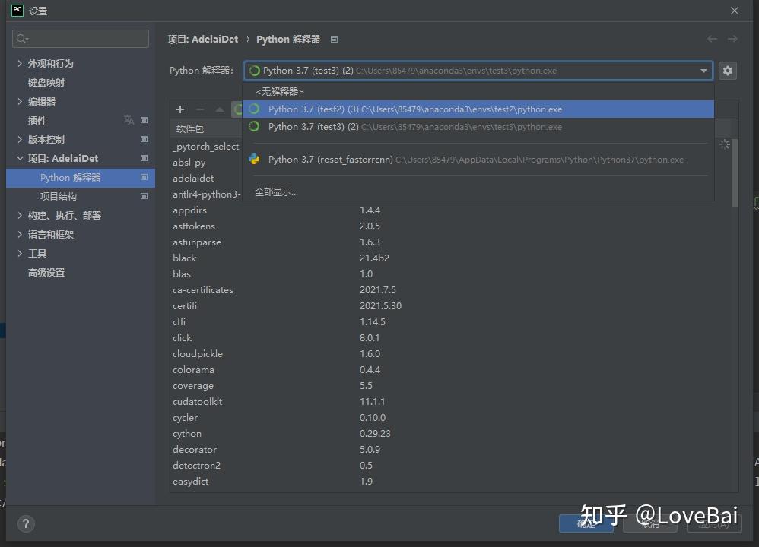Open the 插件 settings page
Screen dimensions: 759x547
pos(38,120)
